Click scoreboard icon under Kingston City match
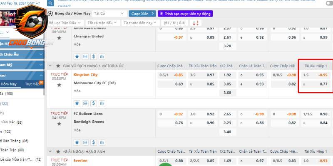This screenshot has width=333, height=166. pyautogui.click(x=85, y=103)
